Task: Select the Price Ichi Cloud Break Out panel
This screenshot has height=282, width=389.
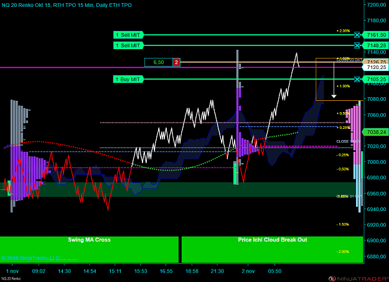Action: (273, 250)
